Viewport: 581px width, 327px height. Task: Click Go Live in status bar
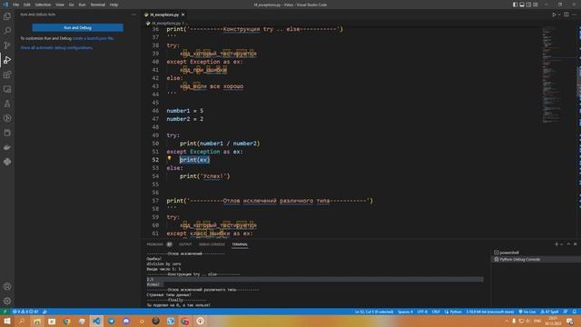point(527,312)
